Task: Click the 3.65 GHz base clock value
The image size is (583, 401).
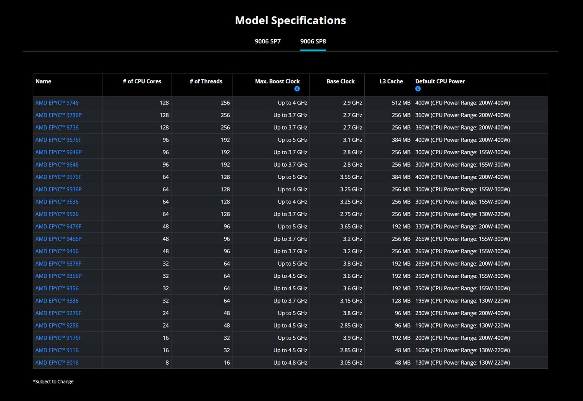Action: 351,226
